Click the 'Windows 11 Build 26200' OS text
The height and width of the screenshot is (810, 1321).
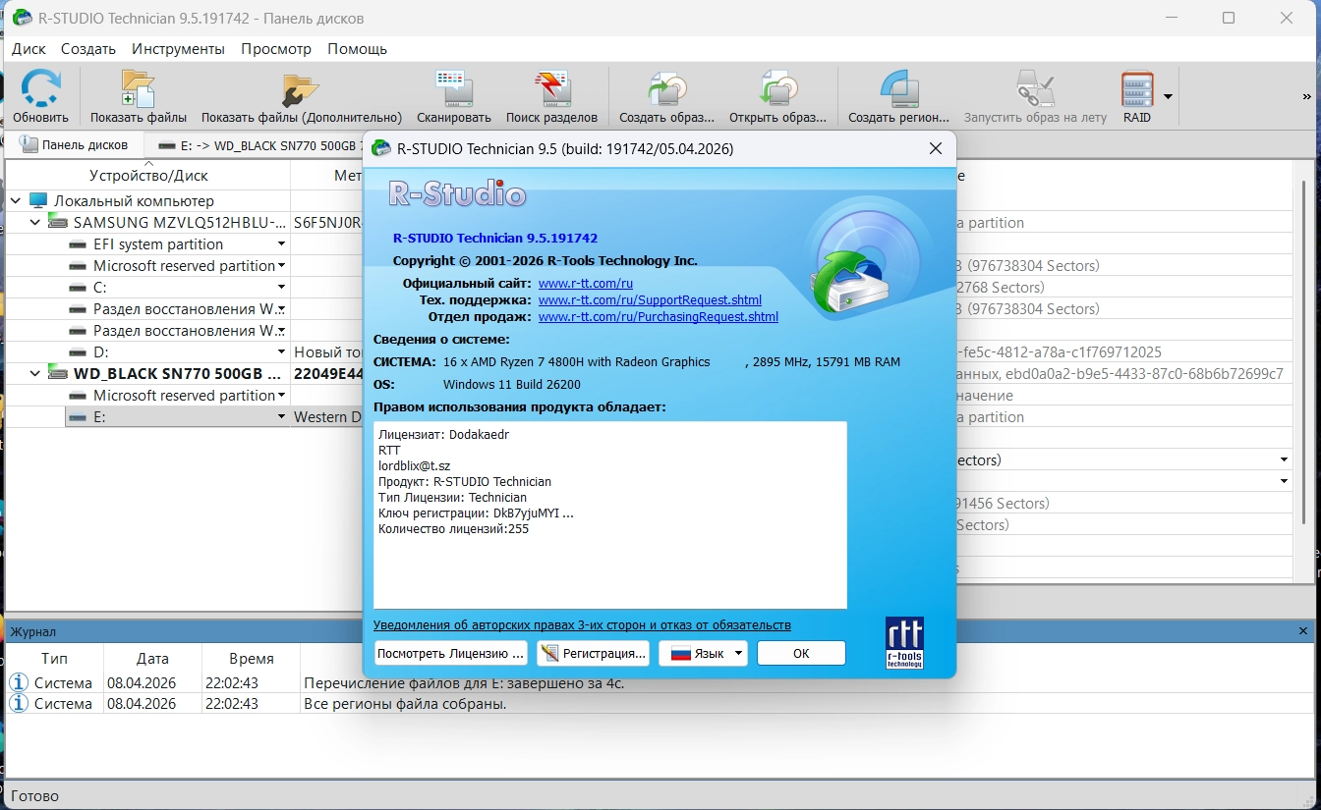[511, 384]
